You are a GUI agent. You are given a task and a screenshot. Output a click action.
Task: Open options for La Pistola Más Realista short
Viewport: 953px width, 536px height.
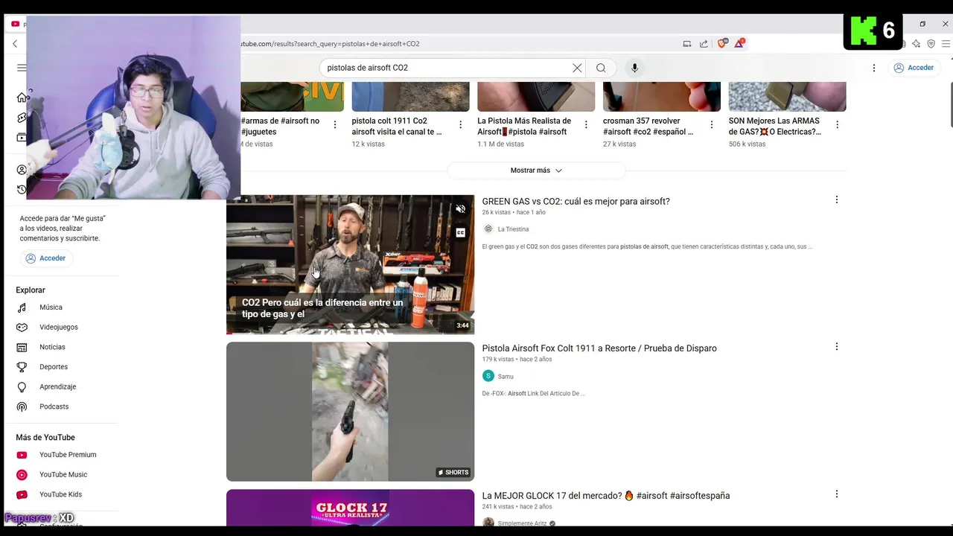586,124
